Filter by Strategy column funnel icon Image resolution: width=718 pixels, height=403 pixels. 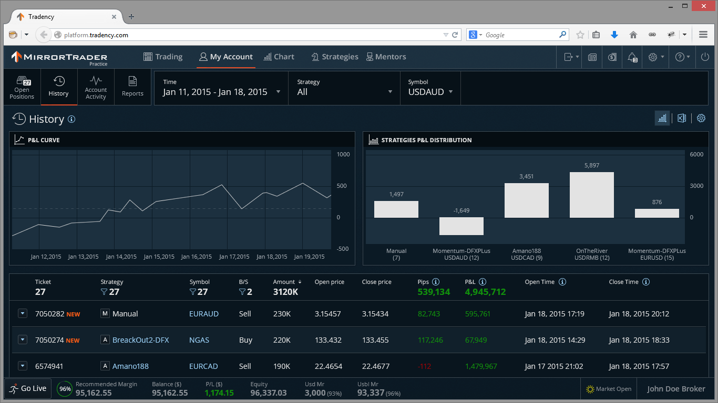point(104,292)
